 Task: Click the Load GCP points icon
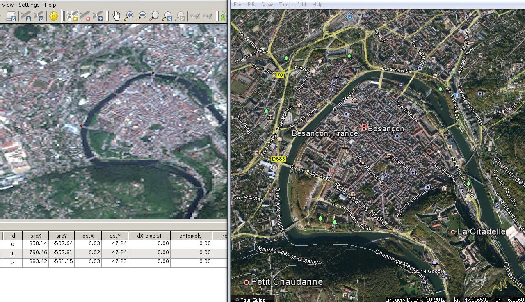26,16
